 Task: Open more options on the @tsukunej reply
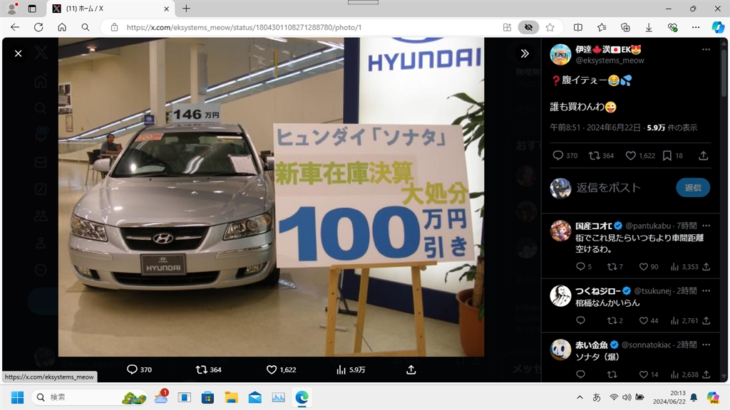706,291
